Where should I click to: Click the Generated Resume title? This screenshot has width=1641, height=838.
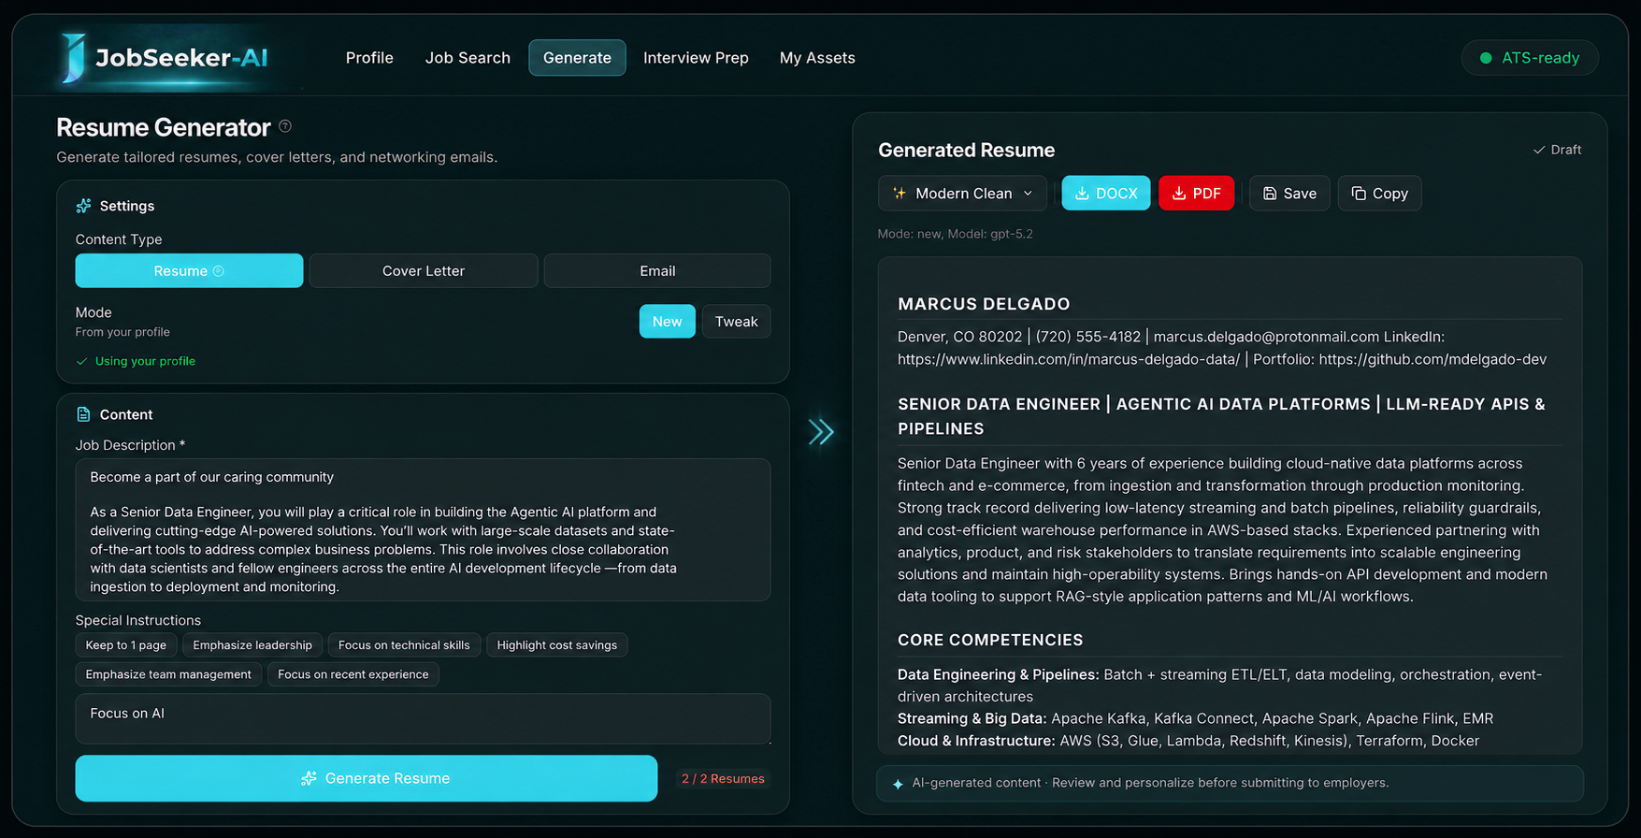pyautogui.click(x=966, y=151)
